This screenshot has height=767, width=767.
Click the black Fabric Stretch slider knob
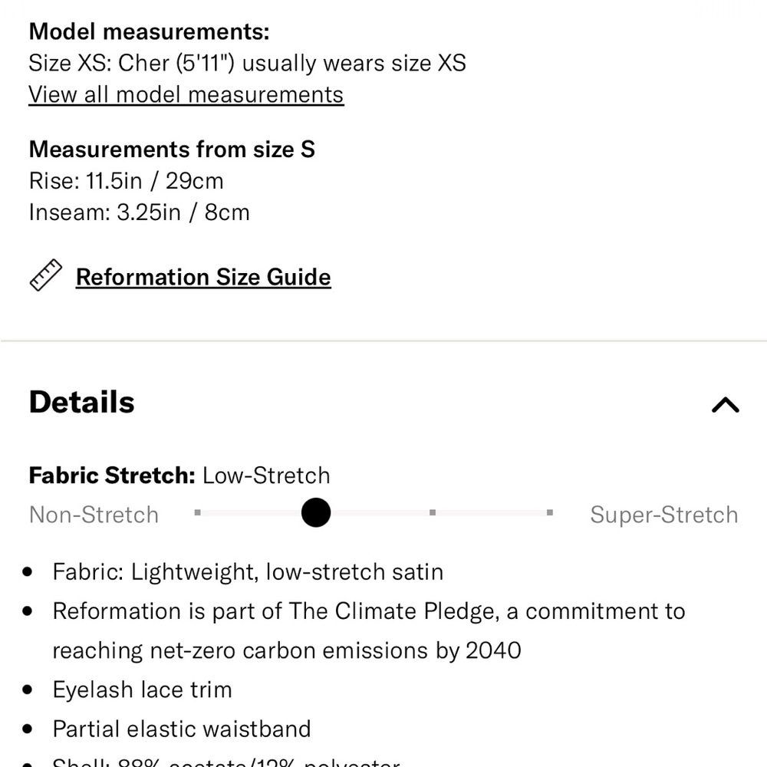coord(316,512)
